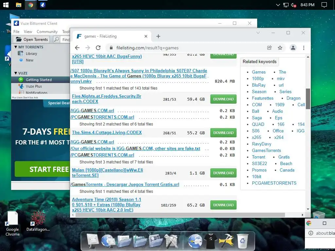Open GamesTorrents - Descargar Juegos Torrent Gratis.url
This screenshot has width=335, height=251.
(x=125, y=184)
